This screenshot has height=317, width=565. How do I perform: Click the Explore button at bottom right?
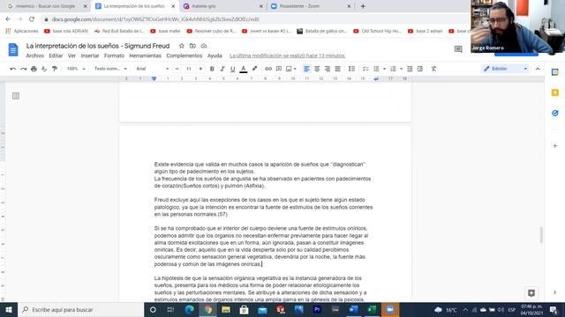point(531,293)
